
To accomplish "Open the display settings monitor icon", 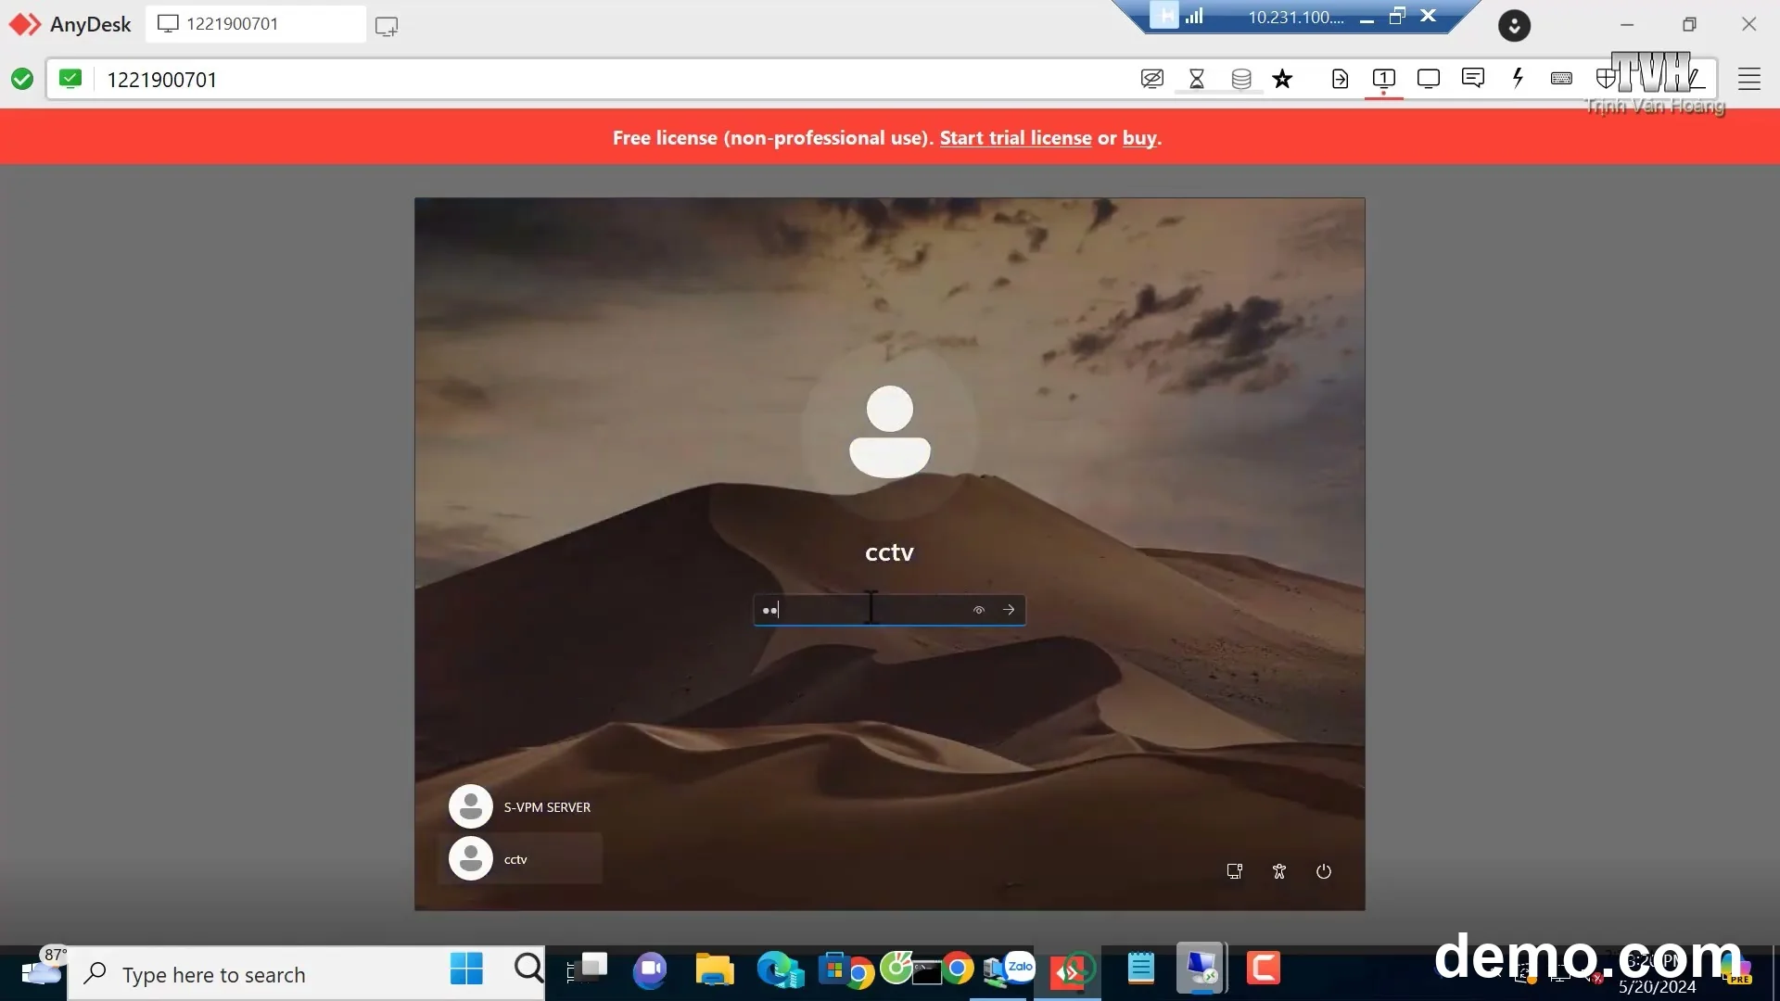I will point(1429,79).
